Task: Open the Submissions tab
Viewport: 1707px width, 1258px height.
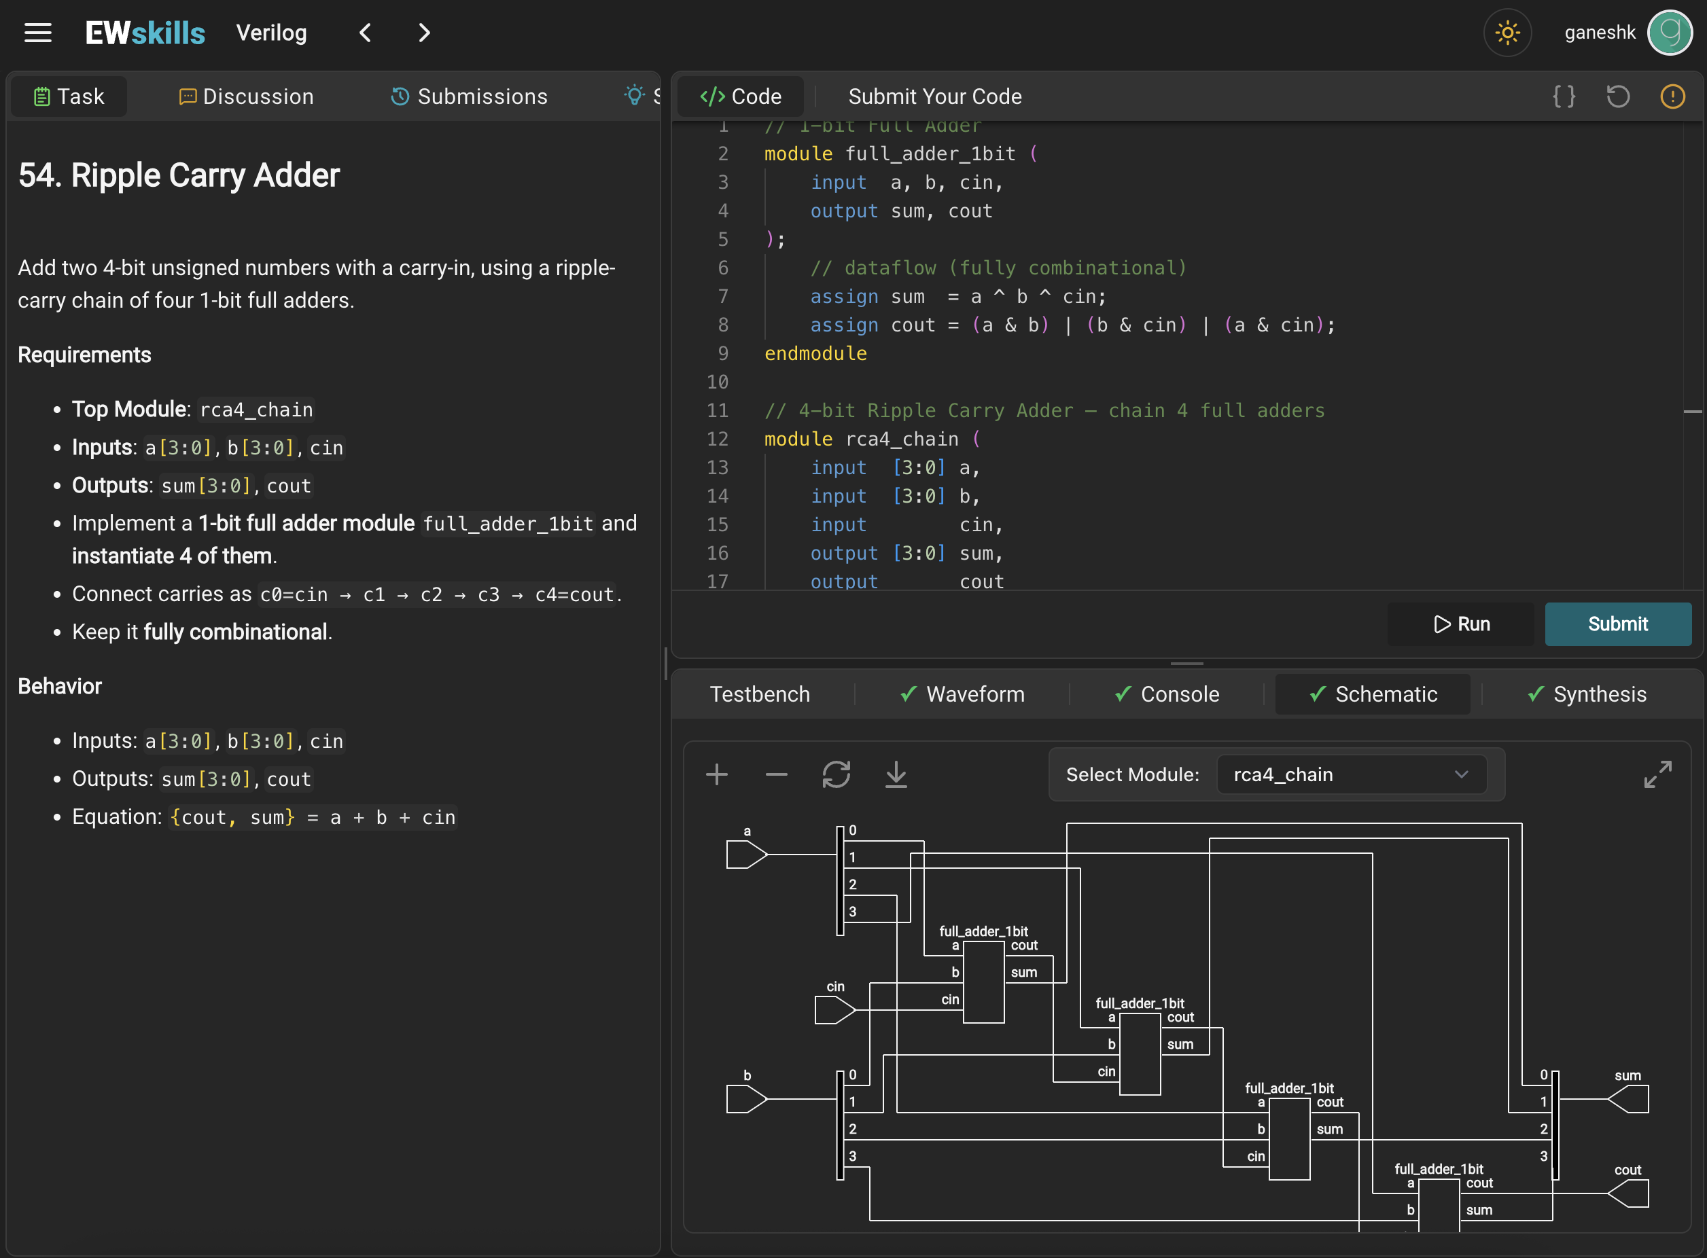Action: coord(469,96)
